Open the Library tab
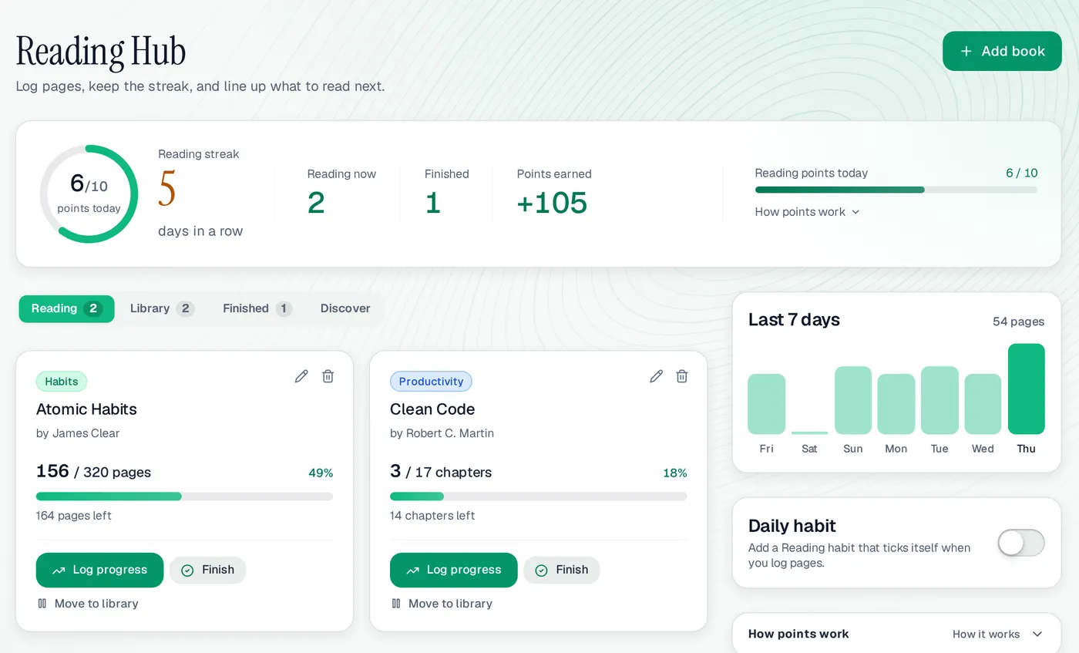Viewport: 1079px width, 653px height. point(162,308)
